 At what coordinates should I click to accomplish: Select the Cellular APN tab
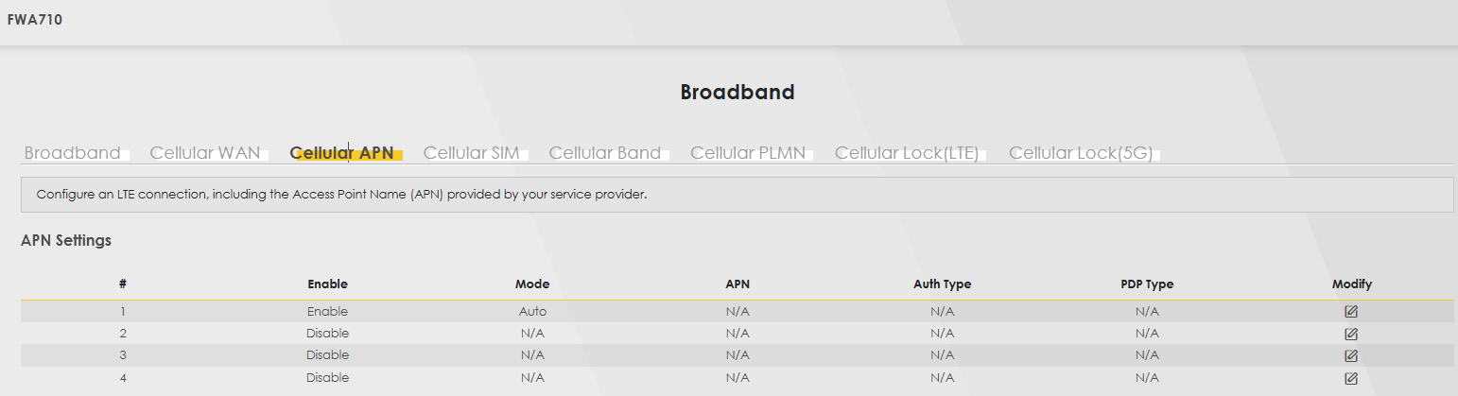pyautogui.click(x=342, y=153)
